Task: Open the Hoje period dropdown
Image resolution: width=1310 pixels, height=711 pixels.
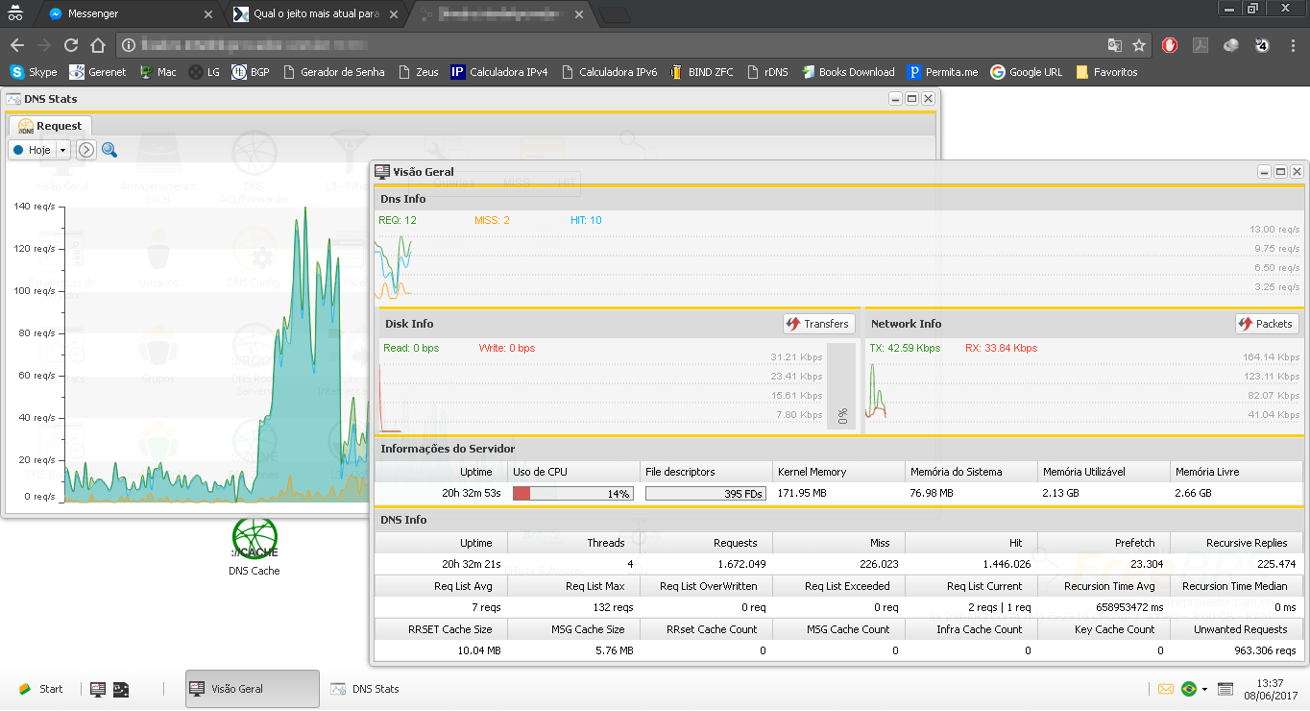Action: coord(63,150)
